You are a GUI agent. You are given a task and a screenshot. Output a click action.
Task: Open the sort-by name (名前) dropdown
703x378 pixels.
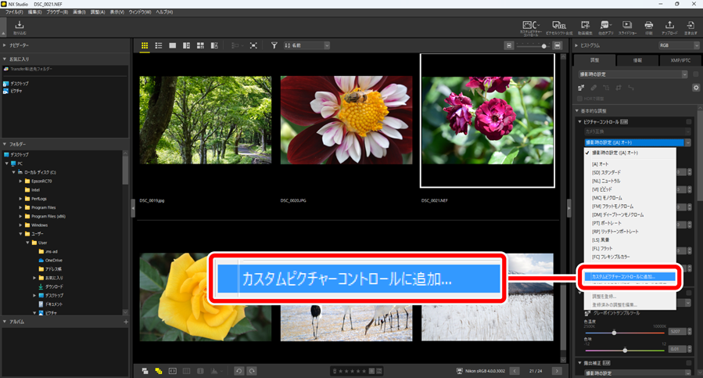click(x=307, y=46)
